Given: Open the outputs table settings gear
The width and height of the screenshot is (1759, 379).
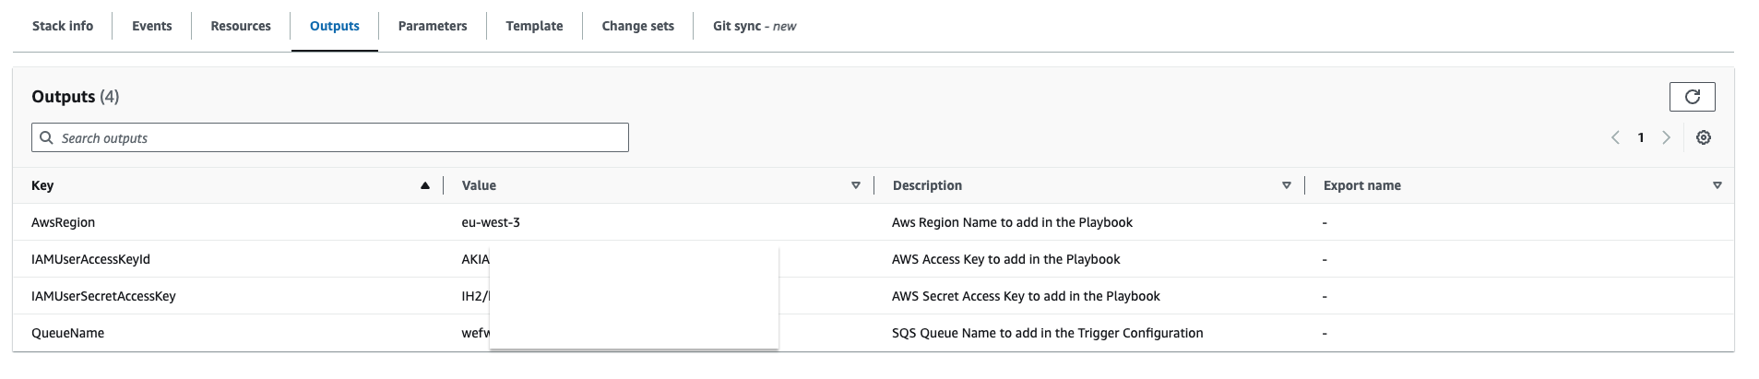Looking at the screenshot, I should click(1704, 137).
